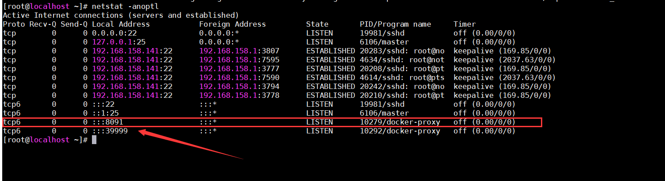This screenshot has height=181, width=665.
Task: Click the '19981/sshd' entry in the tcp row
Action: (x=382, y=33)
